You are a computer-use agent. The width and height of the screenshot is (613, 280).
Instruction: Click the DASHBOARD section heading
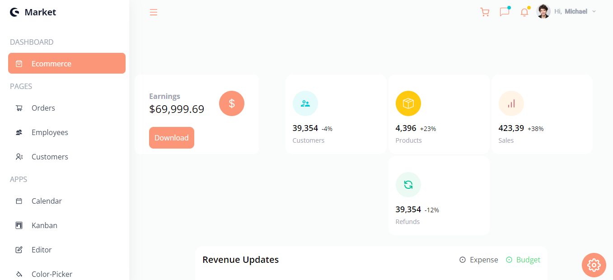pyautogui.click(x=32, y=42)
